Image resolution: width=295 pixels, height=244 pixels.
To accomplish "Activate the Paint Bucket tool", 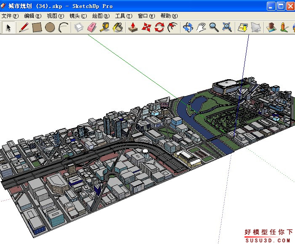I will [x=118, y=27].
